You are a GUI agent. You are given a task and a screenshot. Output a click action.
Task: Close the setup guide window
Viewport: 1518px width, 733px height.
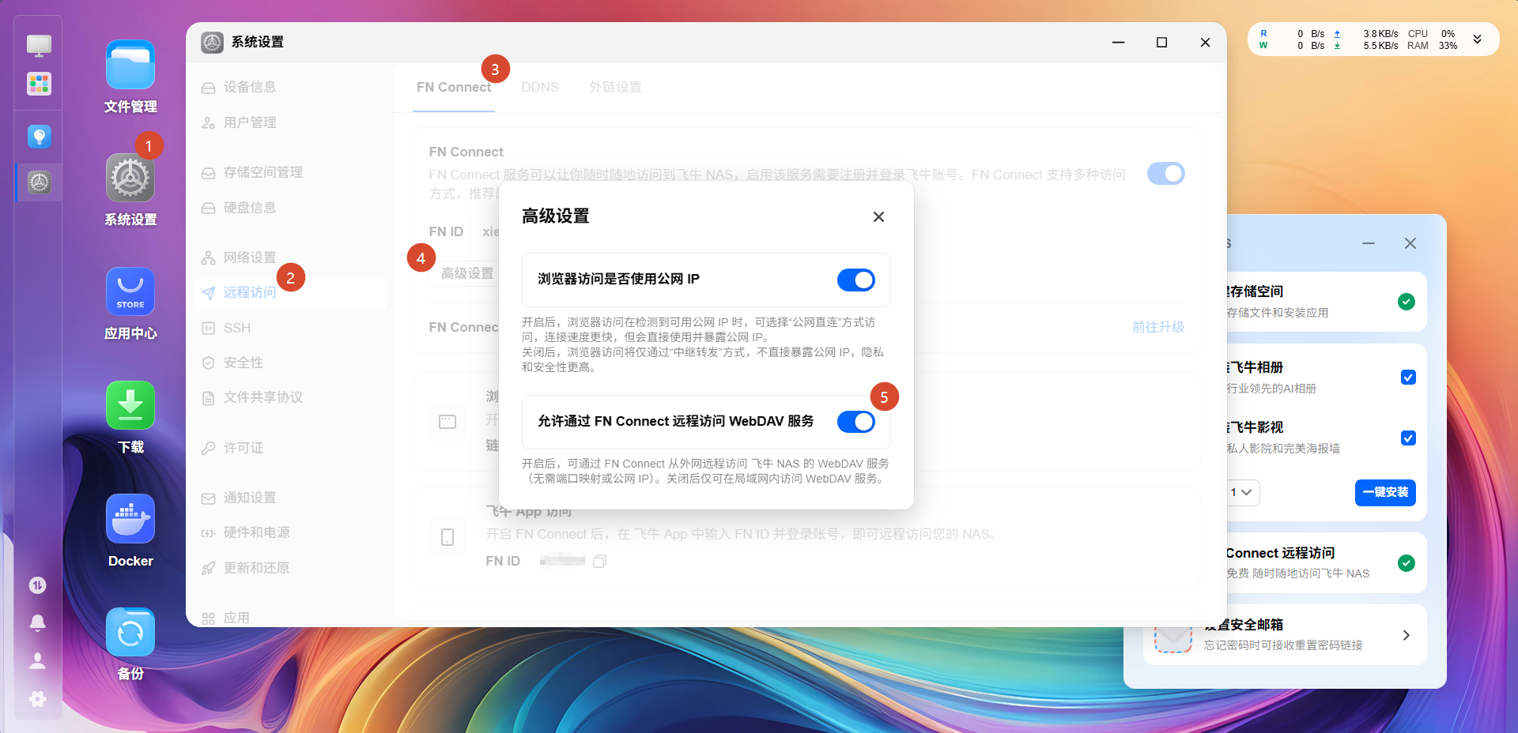click(x=1410, y=243)
